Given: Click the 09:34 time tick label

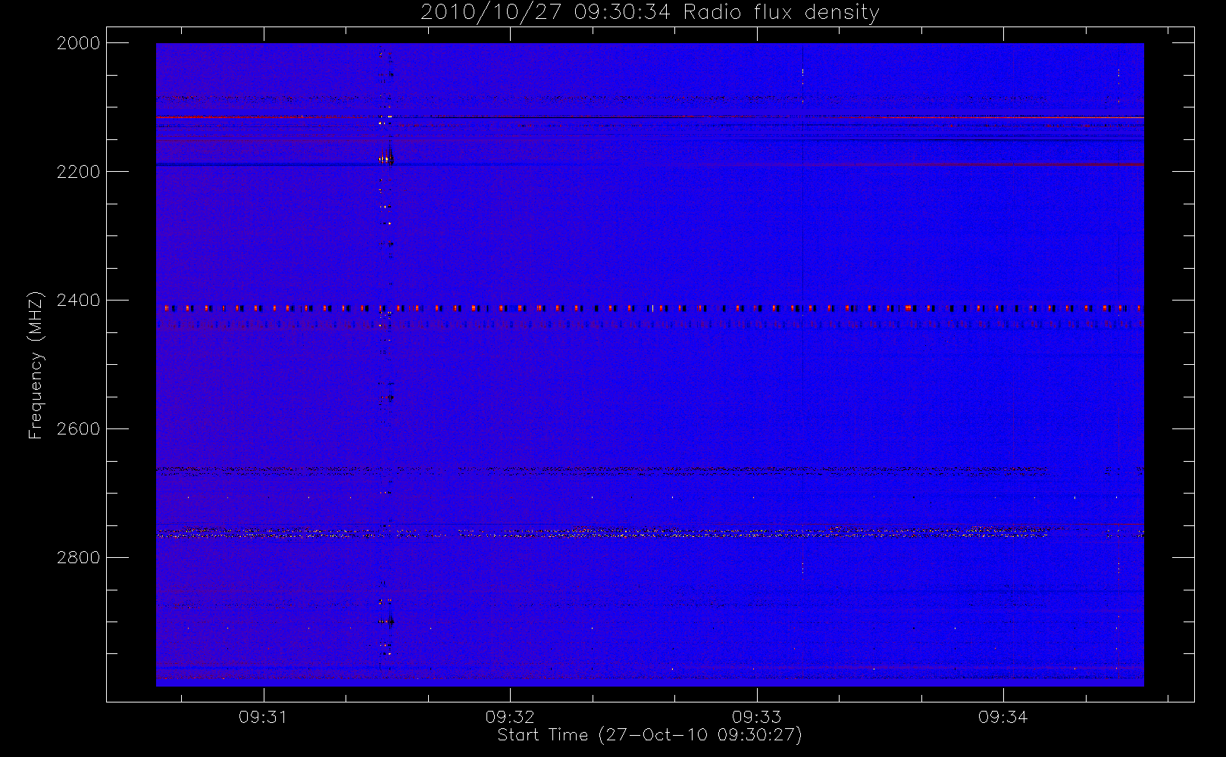Looking at the screenshot, I should 1003,717.
